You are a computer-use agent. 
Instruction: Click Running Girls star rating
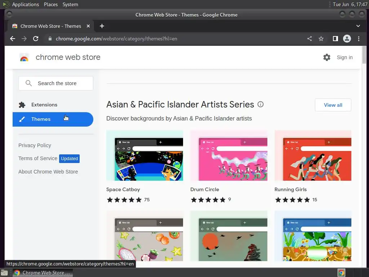tap(293, 200)
